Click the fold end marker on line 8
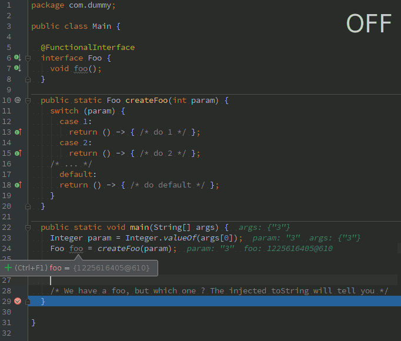The width and height of the screenshot is (401, 341). (28, 79)
